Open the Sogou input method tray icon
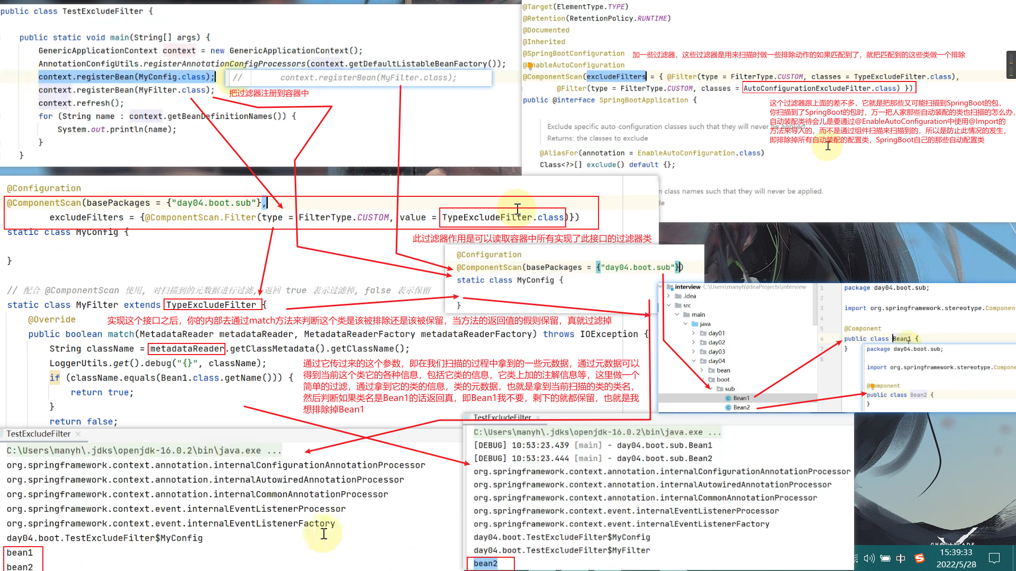 [920, 558]
